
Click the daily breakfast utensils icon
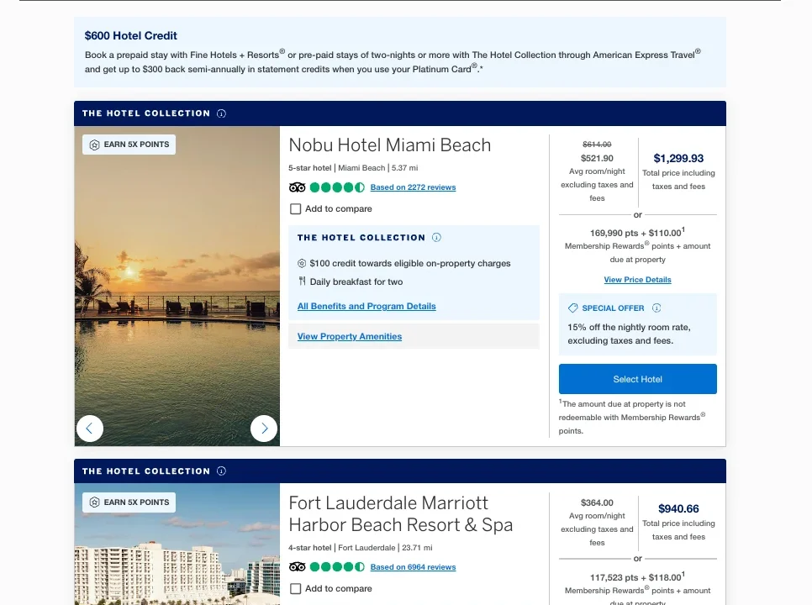click(x=302, y=281)
